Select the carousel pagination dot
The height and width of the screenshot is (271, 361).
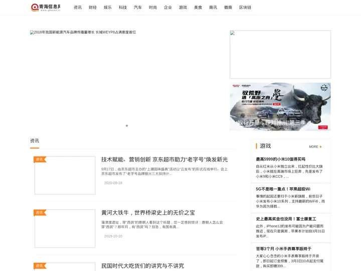coord(127,125)
